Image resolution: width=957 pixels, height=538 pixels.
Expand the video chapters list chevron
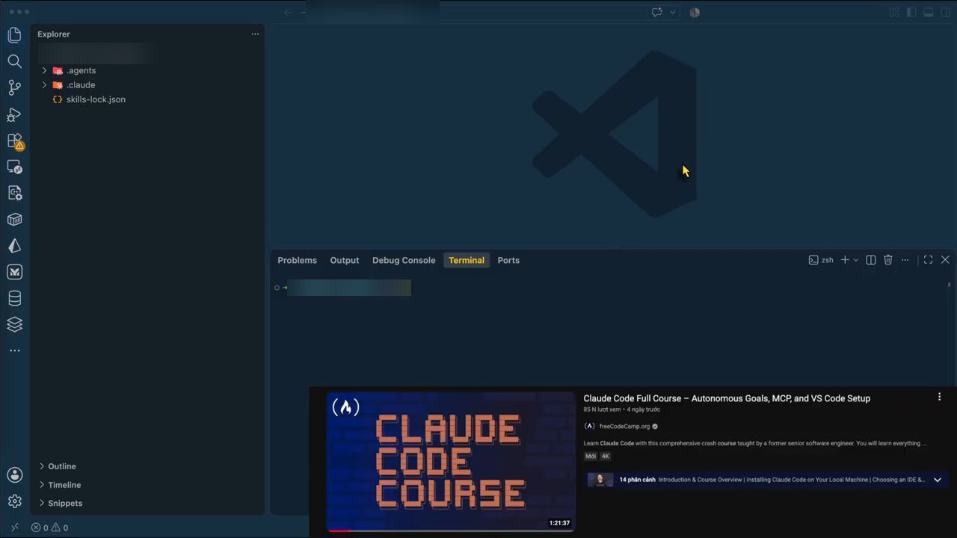(x=938, y=480)
